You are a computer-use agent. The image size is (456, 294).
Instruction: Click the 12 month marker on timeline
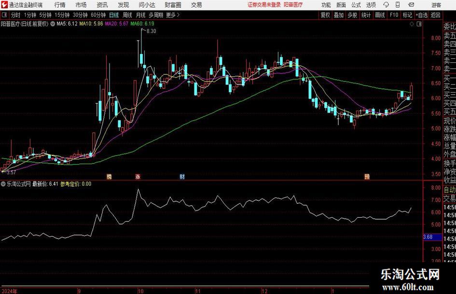264,291
